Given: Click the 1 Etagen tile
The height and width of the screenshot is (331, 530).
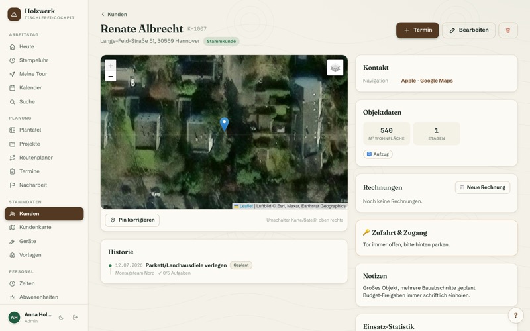Looking at the screenshot, I should [x=437, y=134].
